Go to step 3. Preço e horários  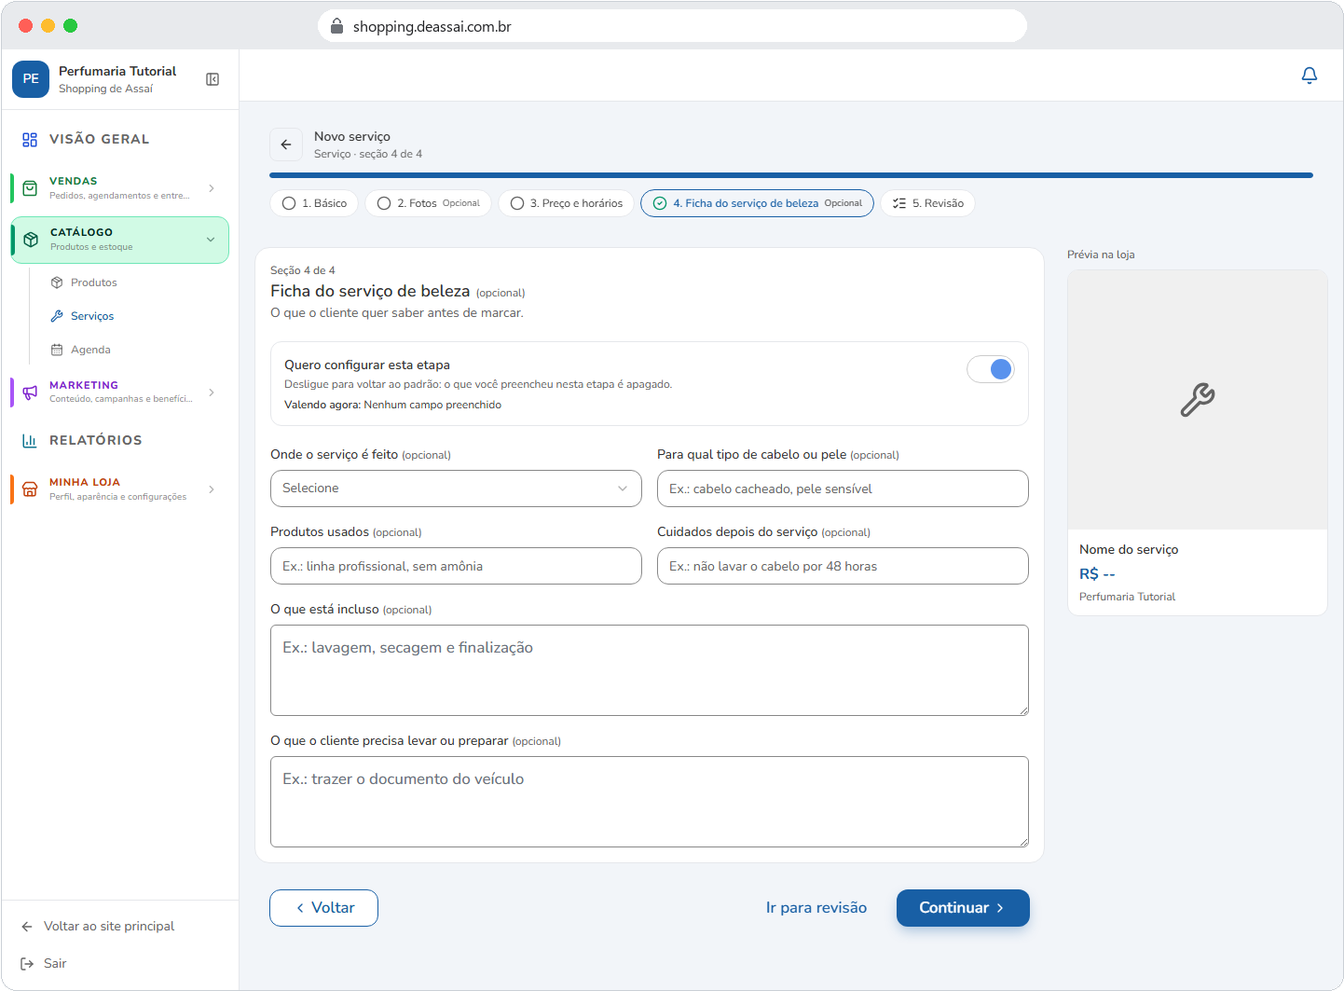point(566,203)
